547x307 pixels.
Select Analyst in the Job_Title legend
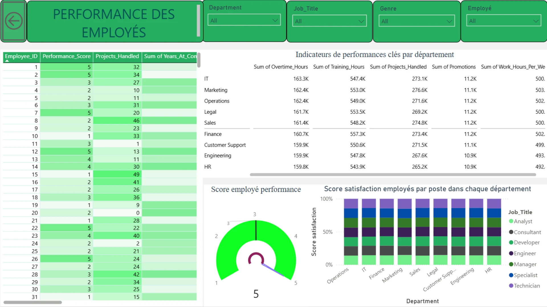tap(521, 221)
